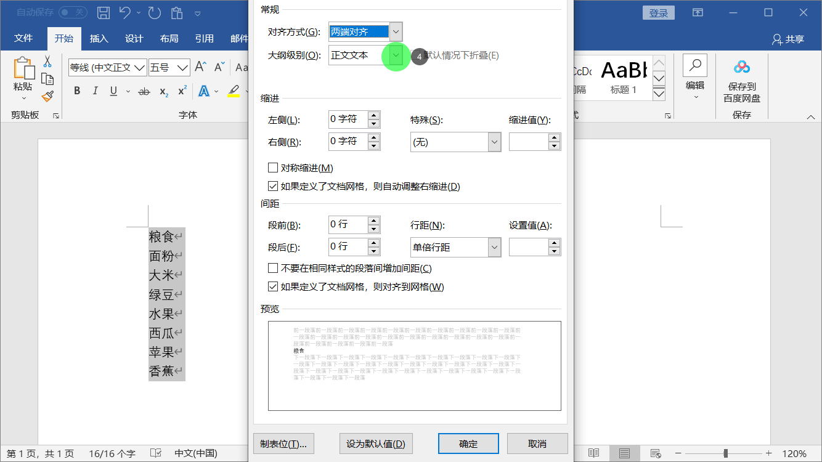Uncheck snap to grid checkbox

click(x=273, y=286)
